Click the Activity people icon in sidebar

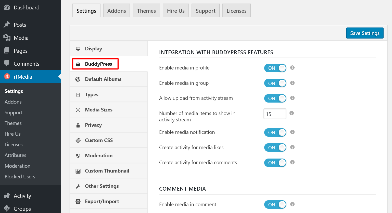tap(7, 195)
